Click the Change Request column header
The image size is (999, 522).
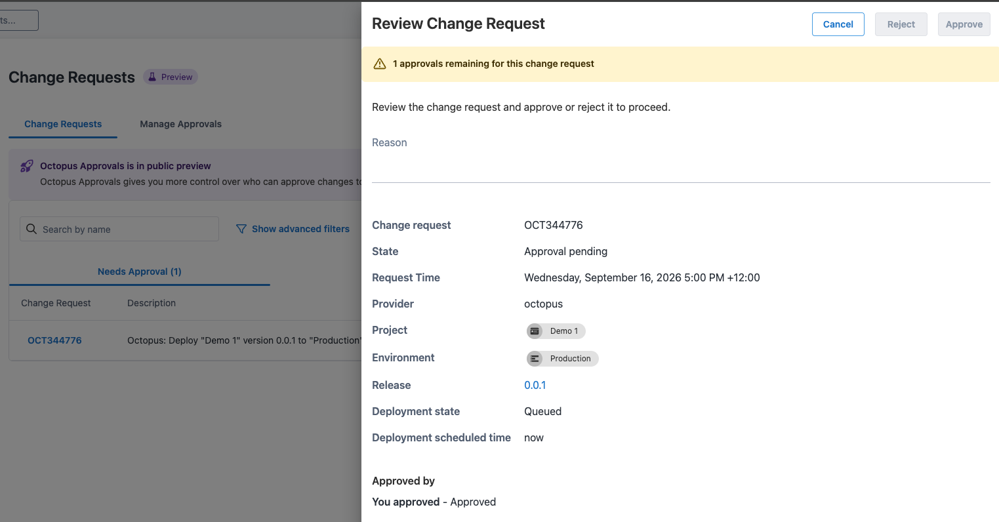[x=56, y=303]
